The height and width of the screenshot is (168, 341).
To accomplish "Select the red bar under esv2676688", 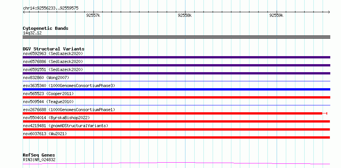I will (172, 113).
